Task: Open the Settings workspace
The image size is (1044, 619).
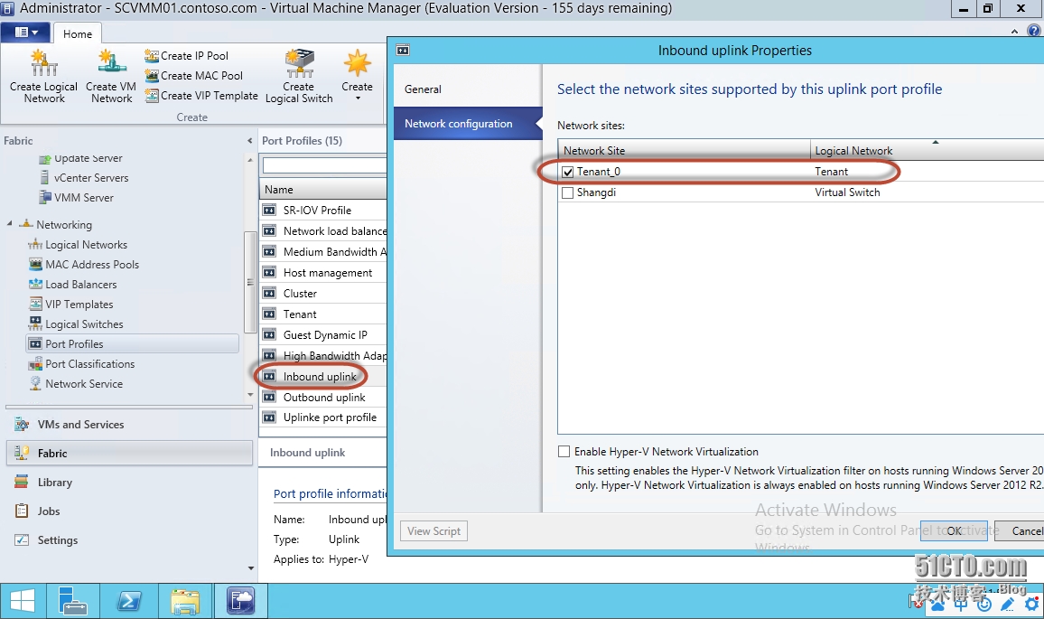Action: [129, 540]
